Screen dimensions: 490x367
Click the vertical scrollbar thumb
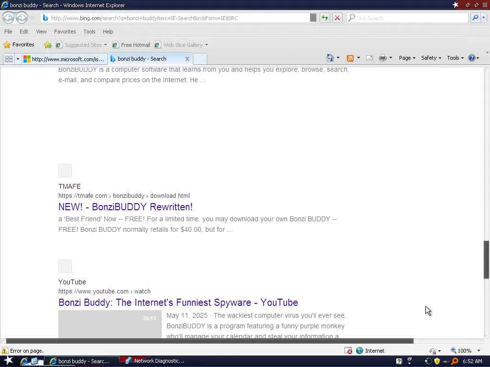pos(486,259)
